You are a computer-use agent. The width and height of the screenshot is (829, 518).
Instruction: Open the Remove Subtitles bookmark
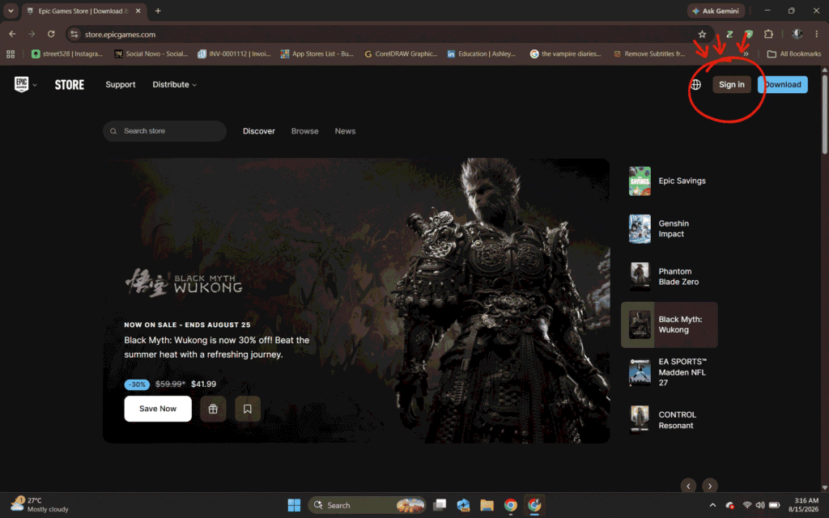649,54
